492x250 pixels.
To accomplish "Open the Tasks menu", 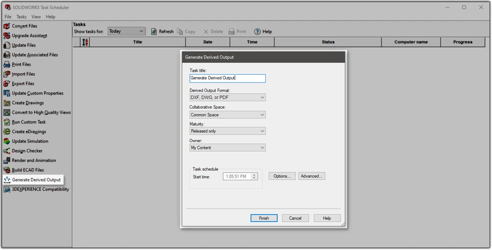I will point(22,16).
